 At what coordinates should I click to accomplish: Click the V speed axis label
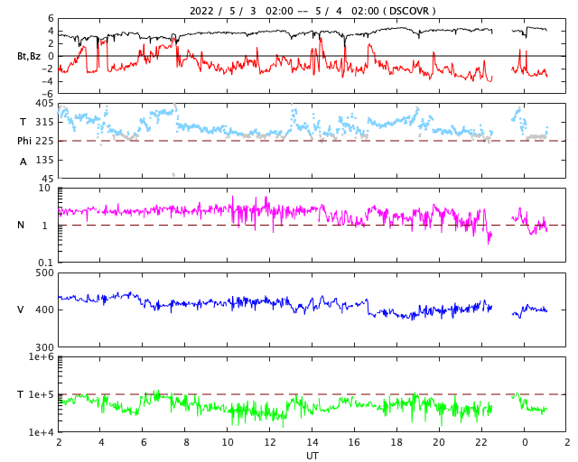[21, 310]
